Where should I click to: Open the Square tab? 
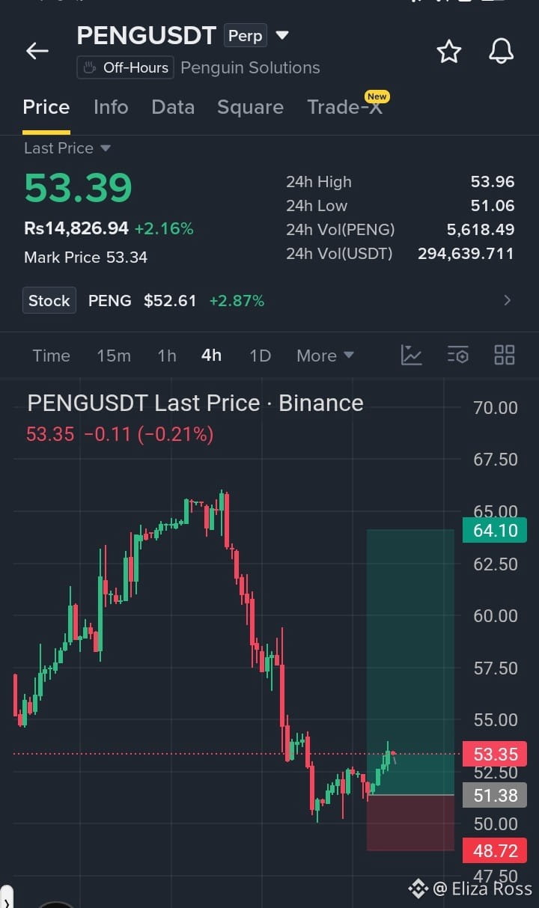point(250,107)
